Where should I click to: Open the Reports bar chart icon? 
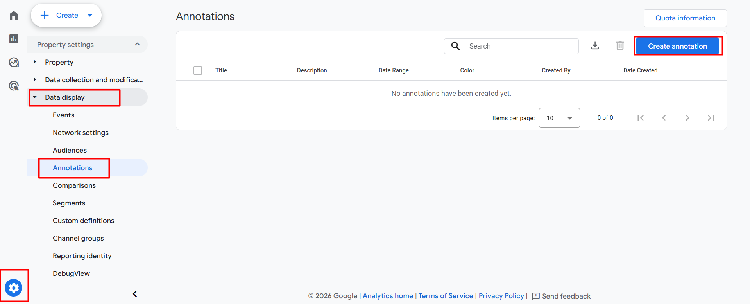(x=14, y=39)
